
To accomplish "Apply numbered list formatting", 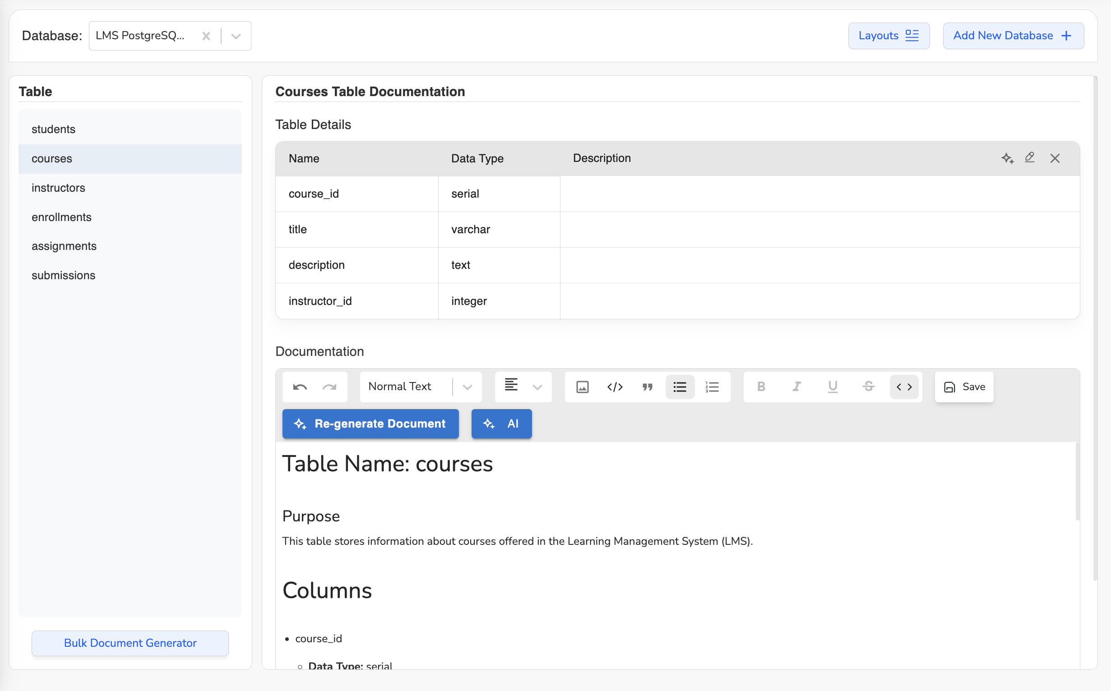I will [x=713, y=387].
